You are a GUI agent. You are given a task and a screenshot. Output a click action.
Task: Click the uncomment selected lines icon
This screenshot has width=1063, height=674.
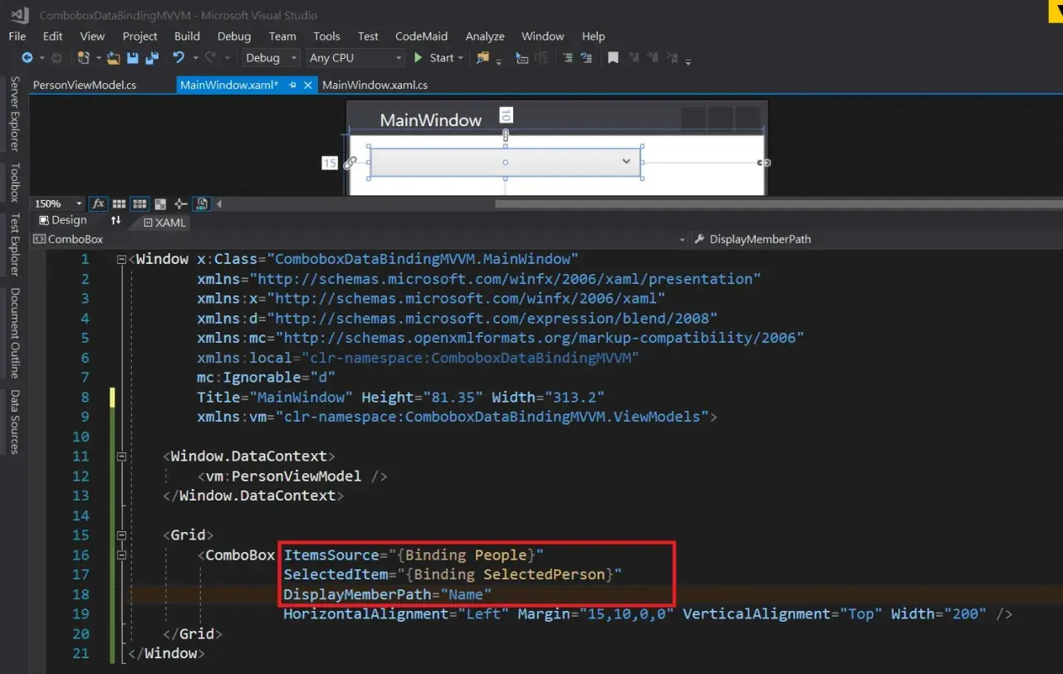[586, 57]
